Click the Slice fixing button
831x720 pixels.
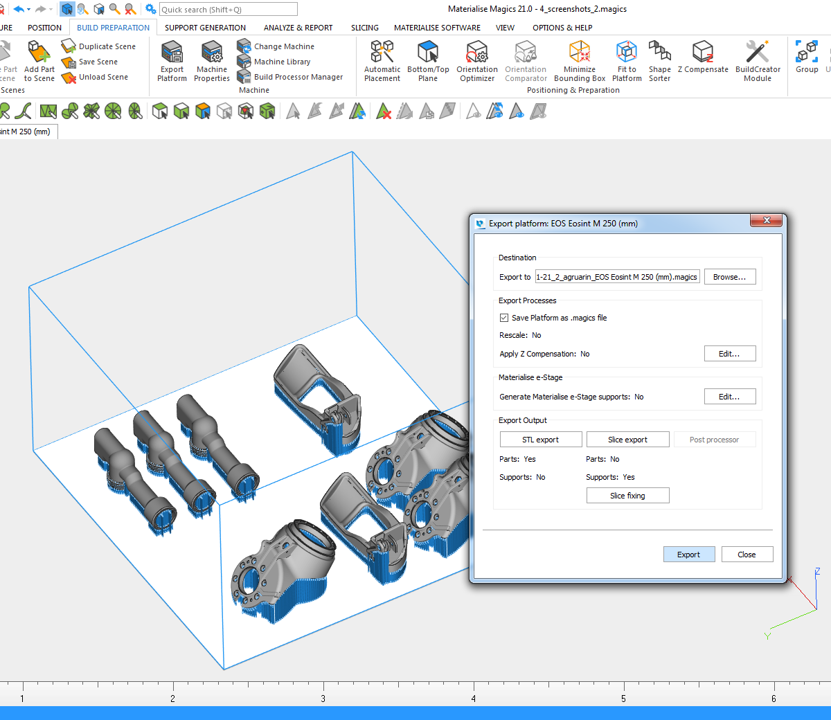pyautogui.click(x=628, y=496)
